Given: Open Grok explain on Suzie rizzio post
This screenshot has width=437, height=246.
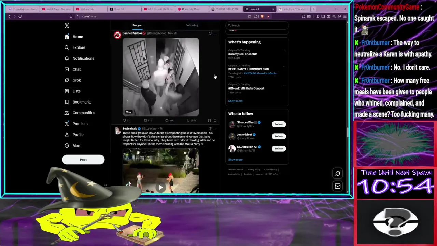Looking at the screenshot, I should [x=210, y=129].
